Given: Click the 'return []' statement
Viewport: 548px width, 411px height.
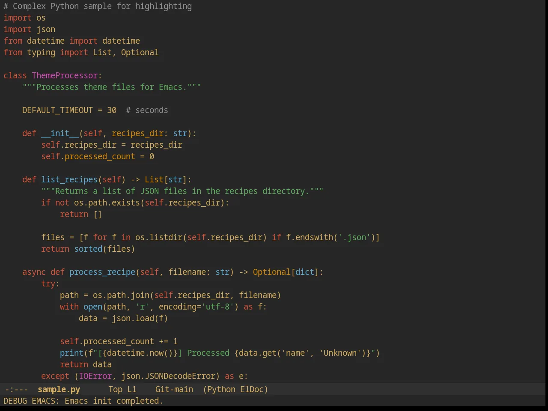Looking at the screenshot, I should click(81, 214).
